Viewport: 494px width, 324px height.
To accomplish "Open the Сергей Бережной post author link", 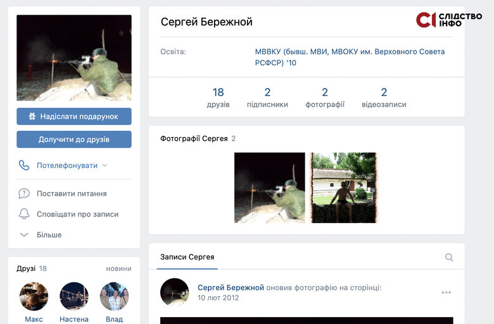I will pos(231,287).
